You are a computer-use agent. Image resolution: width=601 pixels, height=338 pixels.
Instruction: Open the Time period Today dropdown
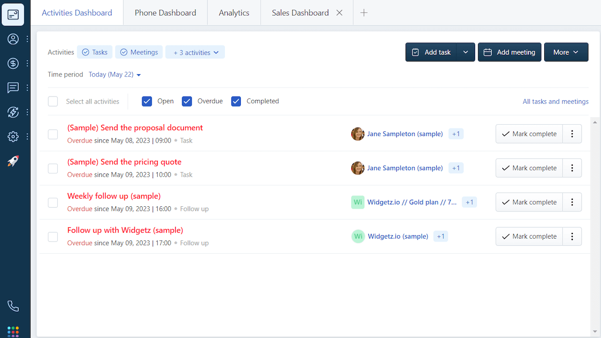pos(114,74)
